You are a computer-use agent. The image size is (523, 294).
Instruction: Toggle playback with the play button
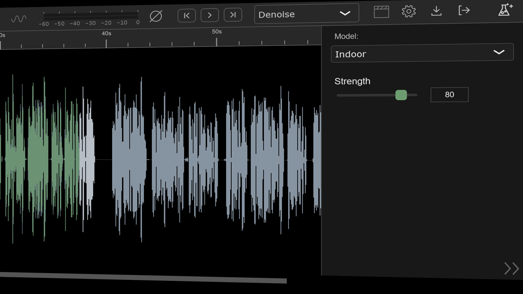click(x=209, y=16)
